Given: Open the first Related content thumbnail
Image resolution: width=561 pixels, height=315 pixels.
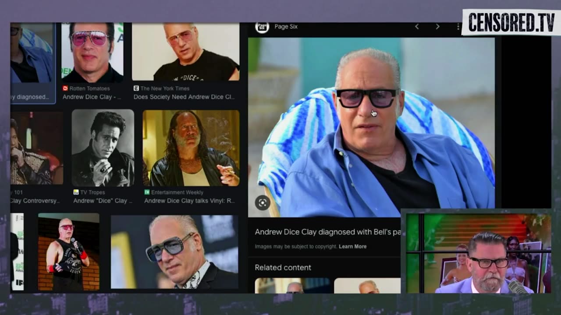Looking at the screenshot, I should tap(293, 285).
